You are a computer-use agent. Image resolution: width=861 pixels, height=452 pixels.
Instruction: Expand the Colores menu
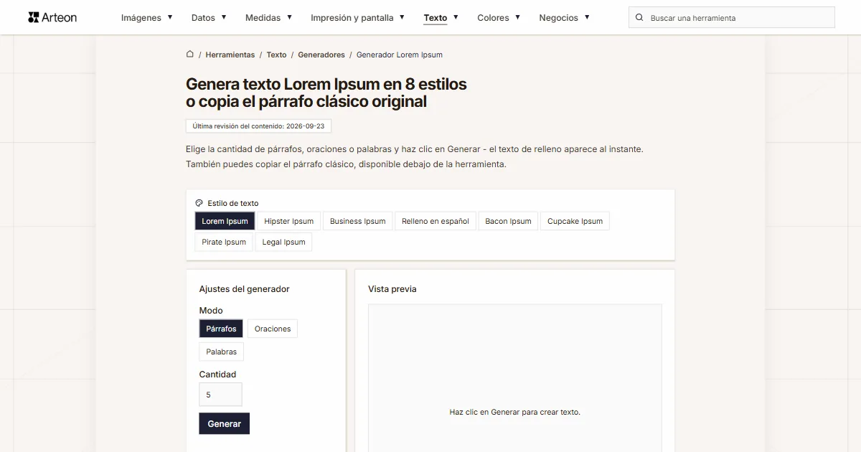click(x=499, y=17)
